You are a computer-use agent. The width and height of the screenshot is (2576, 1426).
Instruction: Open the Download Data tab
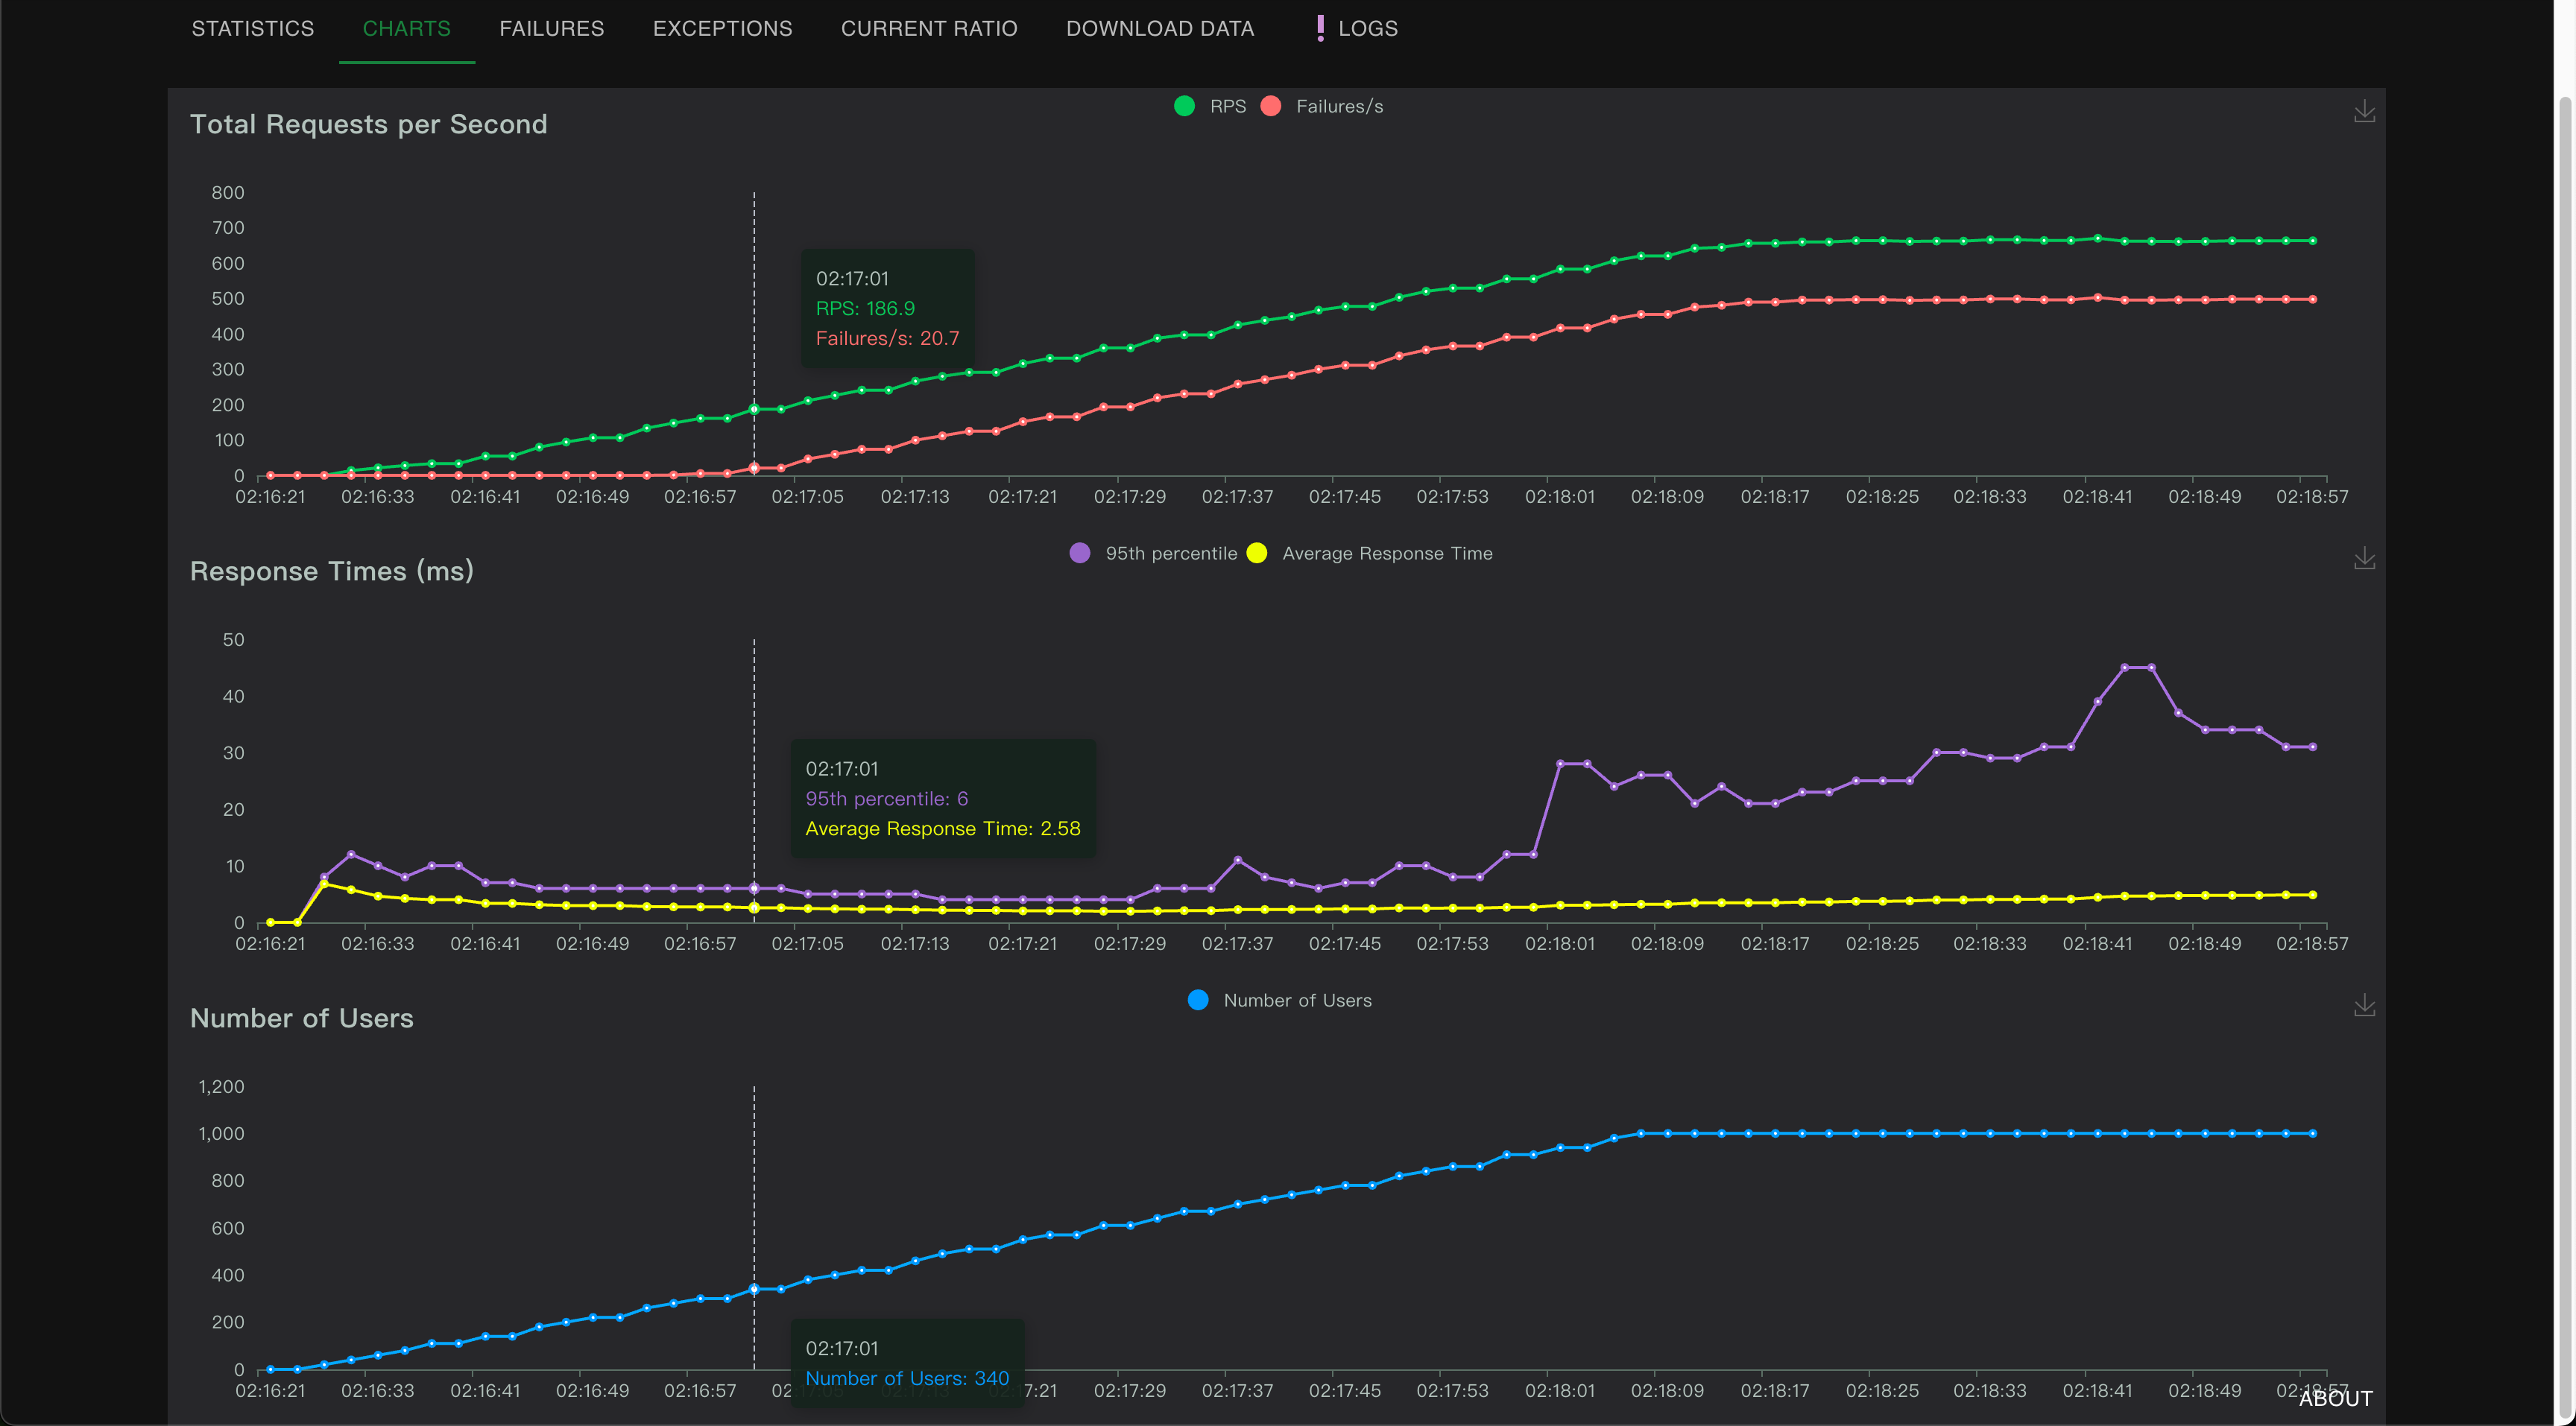coord(1160,29)
